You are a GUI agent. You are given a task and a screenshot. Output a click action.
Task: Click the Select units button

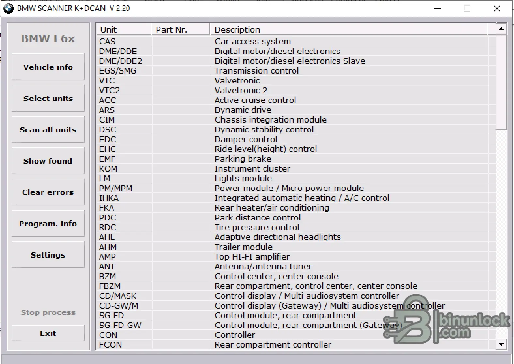(48, 98)
